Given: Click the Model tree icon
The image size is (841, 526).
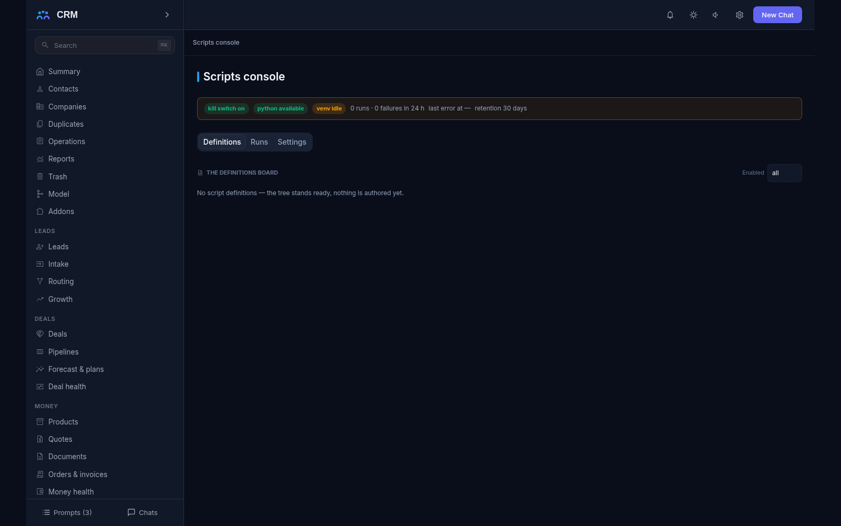Looking at the screenshot, I should point(40,194).
